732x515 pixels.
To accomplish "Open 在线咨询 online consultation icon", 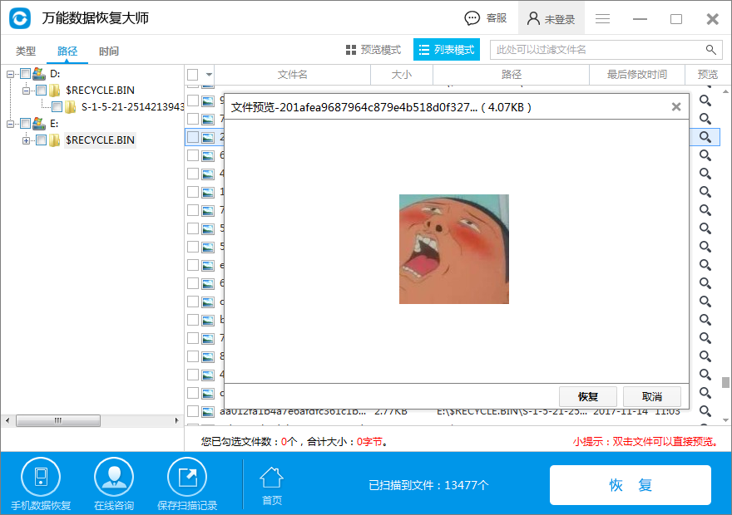I will point(114,477).
